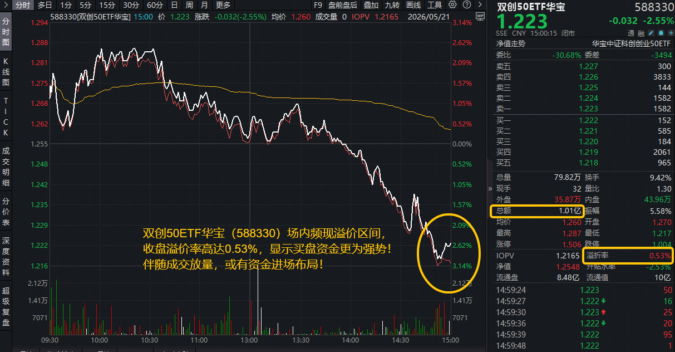This screenshot has width=675, height=352.
Task: Select the 5分 interval tab
Action: [85, 4]
